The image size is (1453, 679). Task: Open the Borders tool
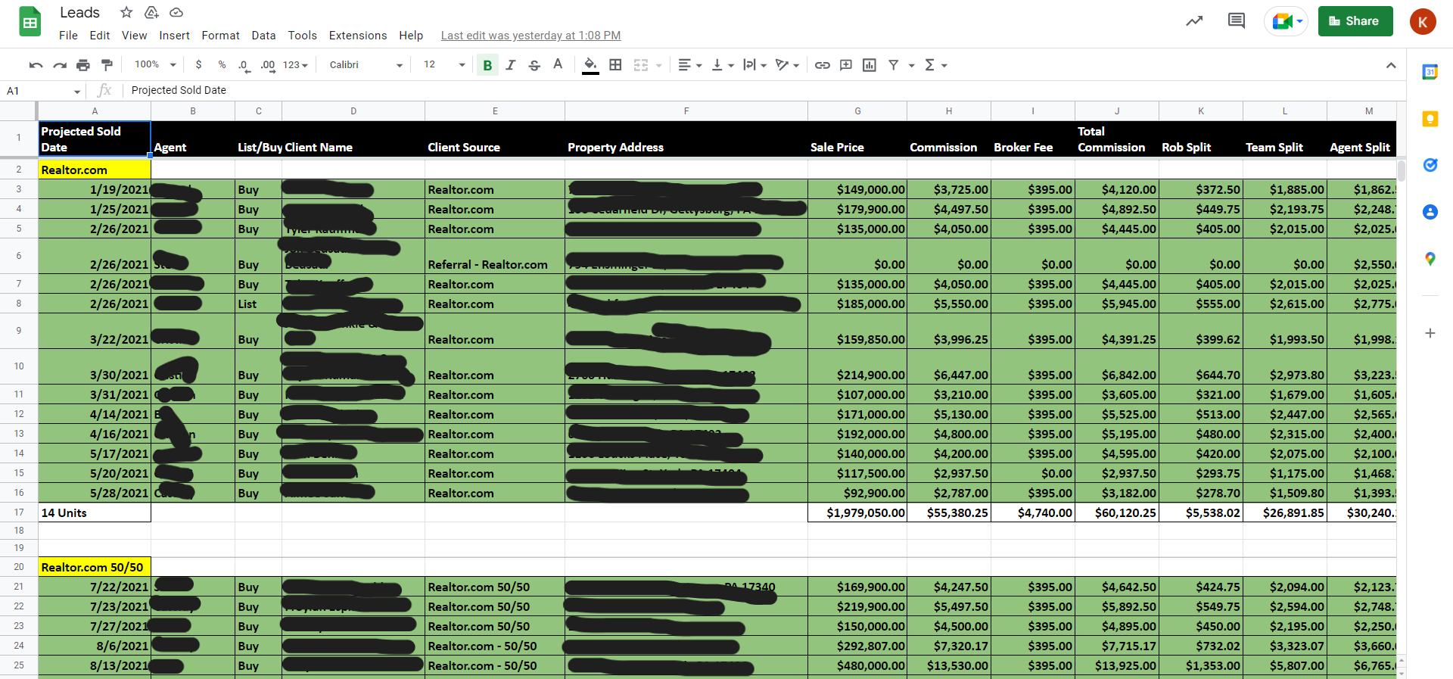615,65
